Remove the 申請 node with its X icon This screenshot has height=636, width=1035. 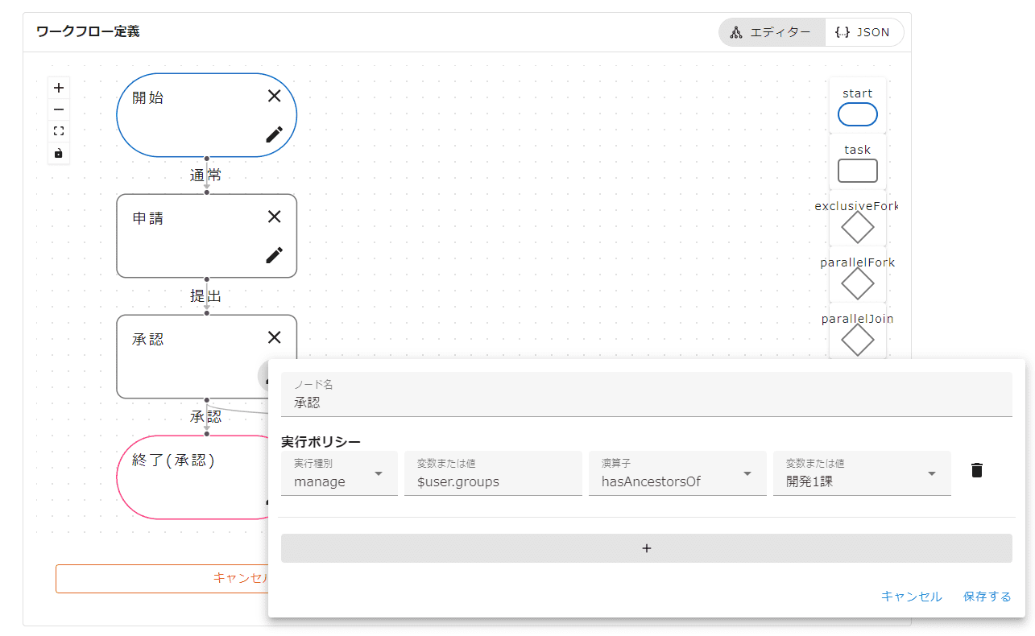[x=274, y=217]
